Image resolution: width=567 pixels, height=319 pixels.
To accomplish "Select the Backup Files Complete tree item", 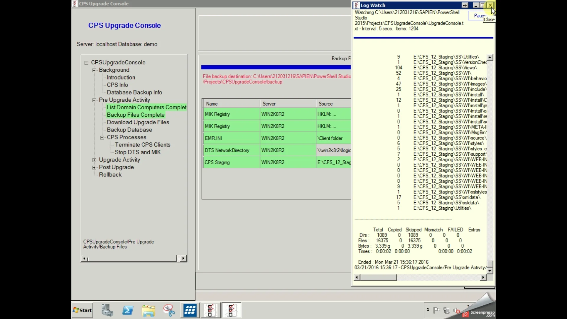I will [x=136, y=115].
